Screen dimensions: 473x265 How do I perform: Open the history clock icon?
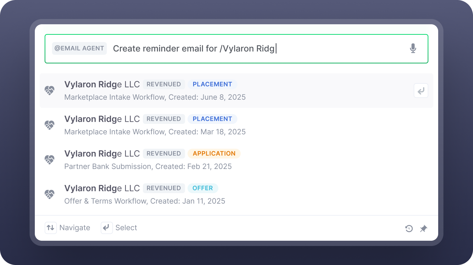pos(409,229)
